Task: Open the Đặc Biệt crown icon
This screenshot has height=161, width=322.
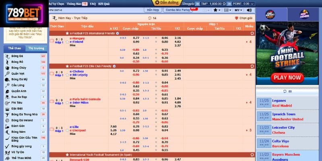Action: (7, 109)
